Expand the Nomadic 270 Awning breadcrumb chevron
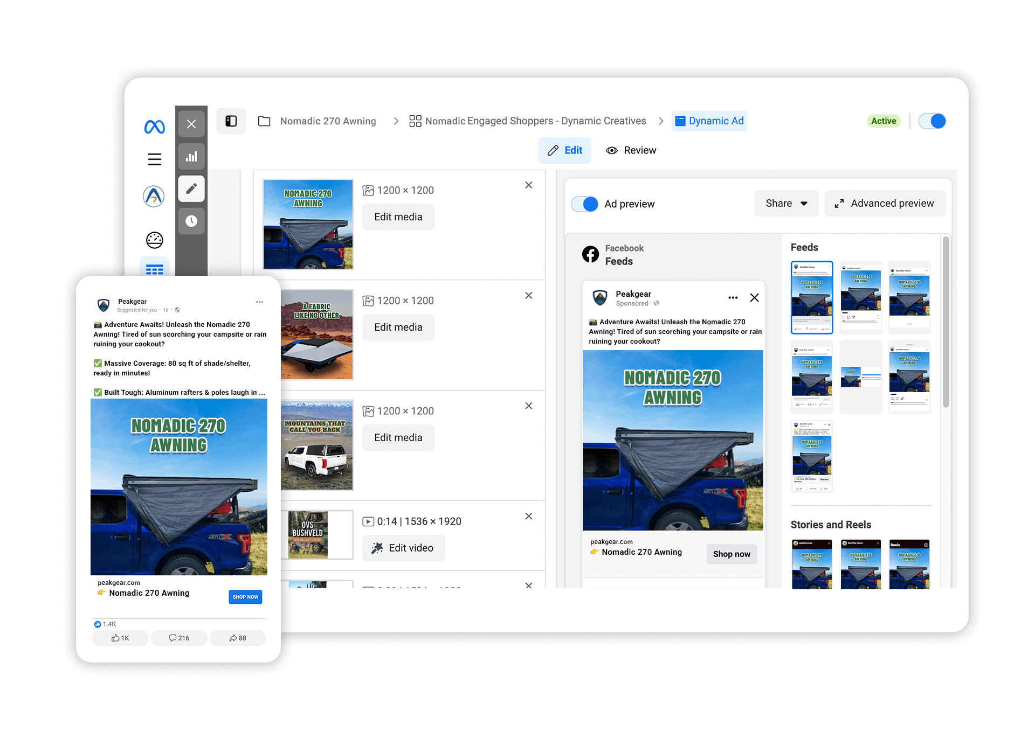This screenshot has height=739, width=1035. (395, 121)
